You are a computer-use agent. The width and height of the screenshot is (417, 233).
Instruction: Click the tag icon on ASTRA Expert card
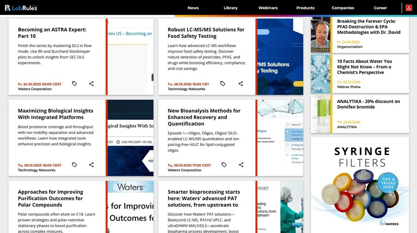point(74,84)
